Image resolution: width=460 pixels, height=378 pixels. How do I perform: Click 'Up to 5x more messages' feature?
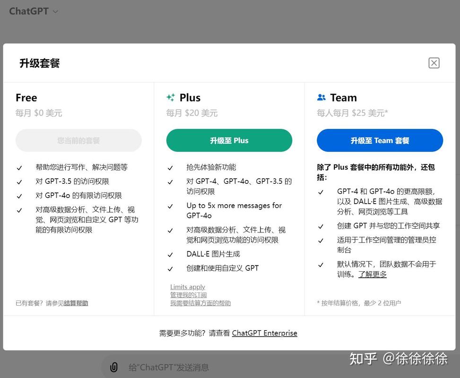(x=234, y=211)
